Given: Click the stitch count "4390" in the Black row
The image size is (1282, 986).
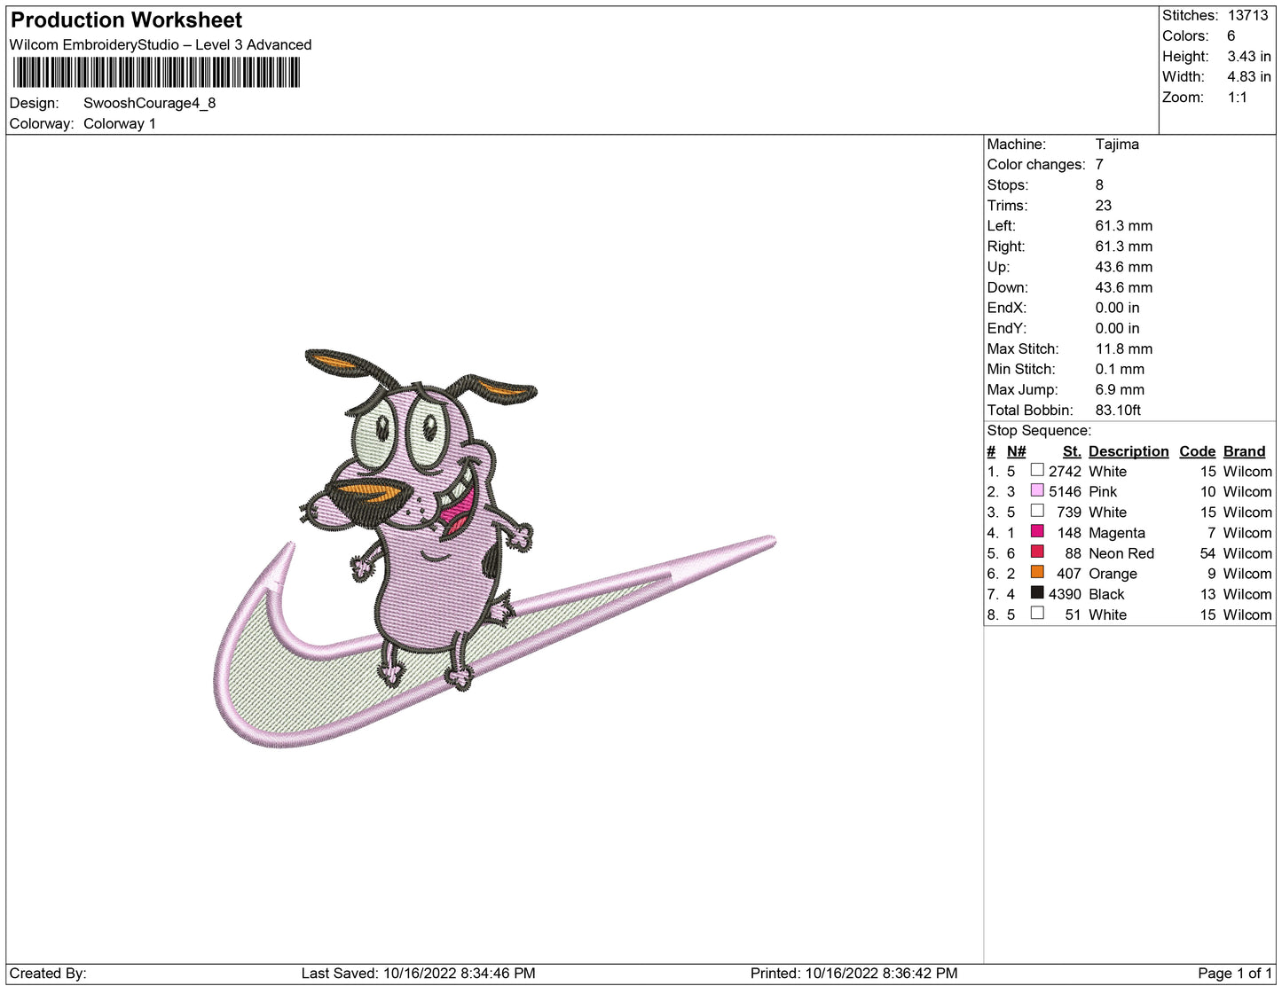Looking at the screenshot, I should [x=1065, y=594].
